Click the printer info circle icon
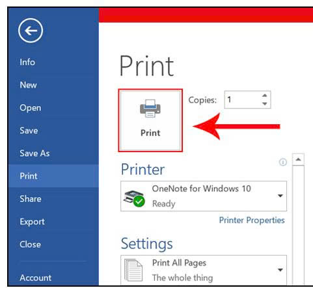This screenshot has height=288, width=313. [x=282, y=162]
